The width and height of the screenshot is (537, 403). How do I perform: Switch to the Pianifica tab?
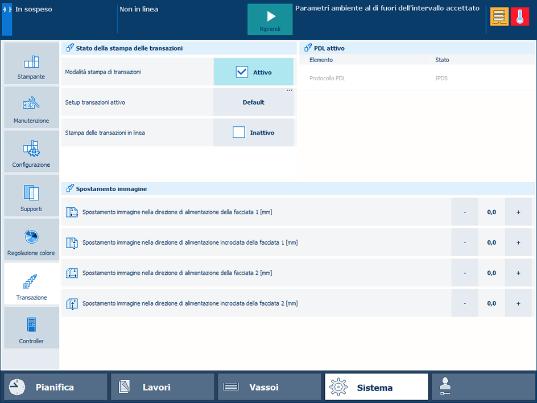pyautogui.click(x=55, y=387)
